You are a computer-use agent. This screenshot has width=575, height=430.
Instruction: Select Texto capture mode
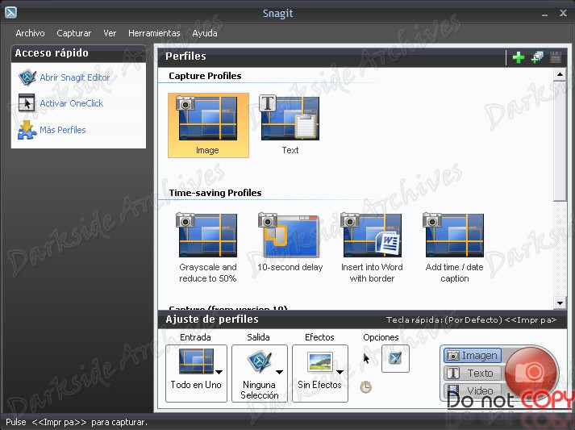473,373
